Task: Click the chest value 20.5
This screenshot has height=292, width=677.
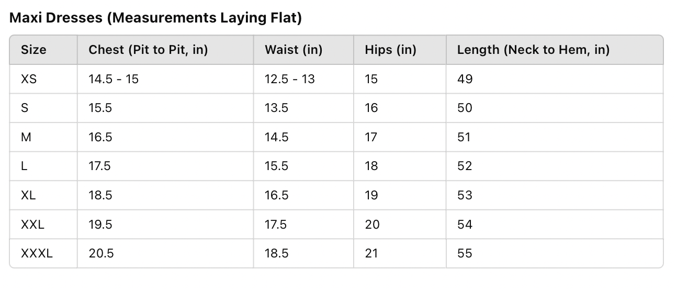Action: coord(101,254)
